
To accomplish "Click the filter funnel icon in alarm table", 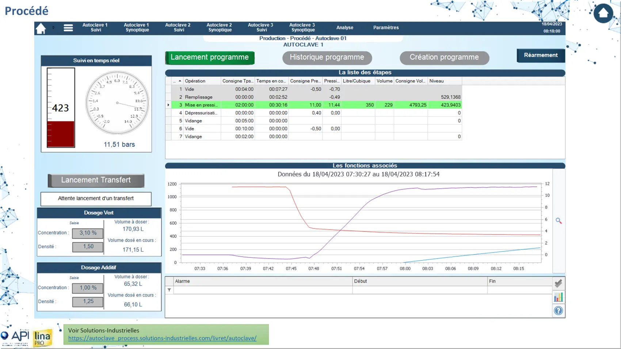I will tap(169, 290).
